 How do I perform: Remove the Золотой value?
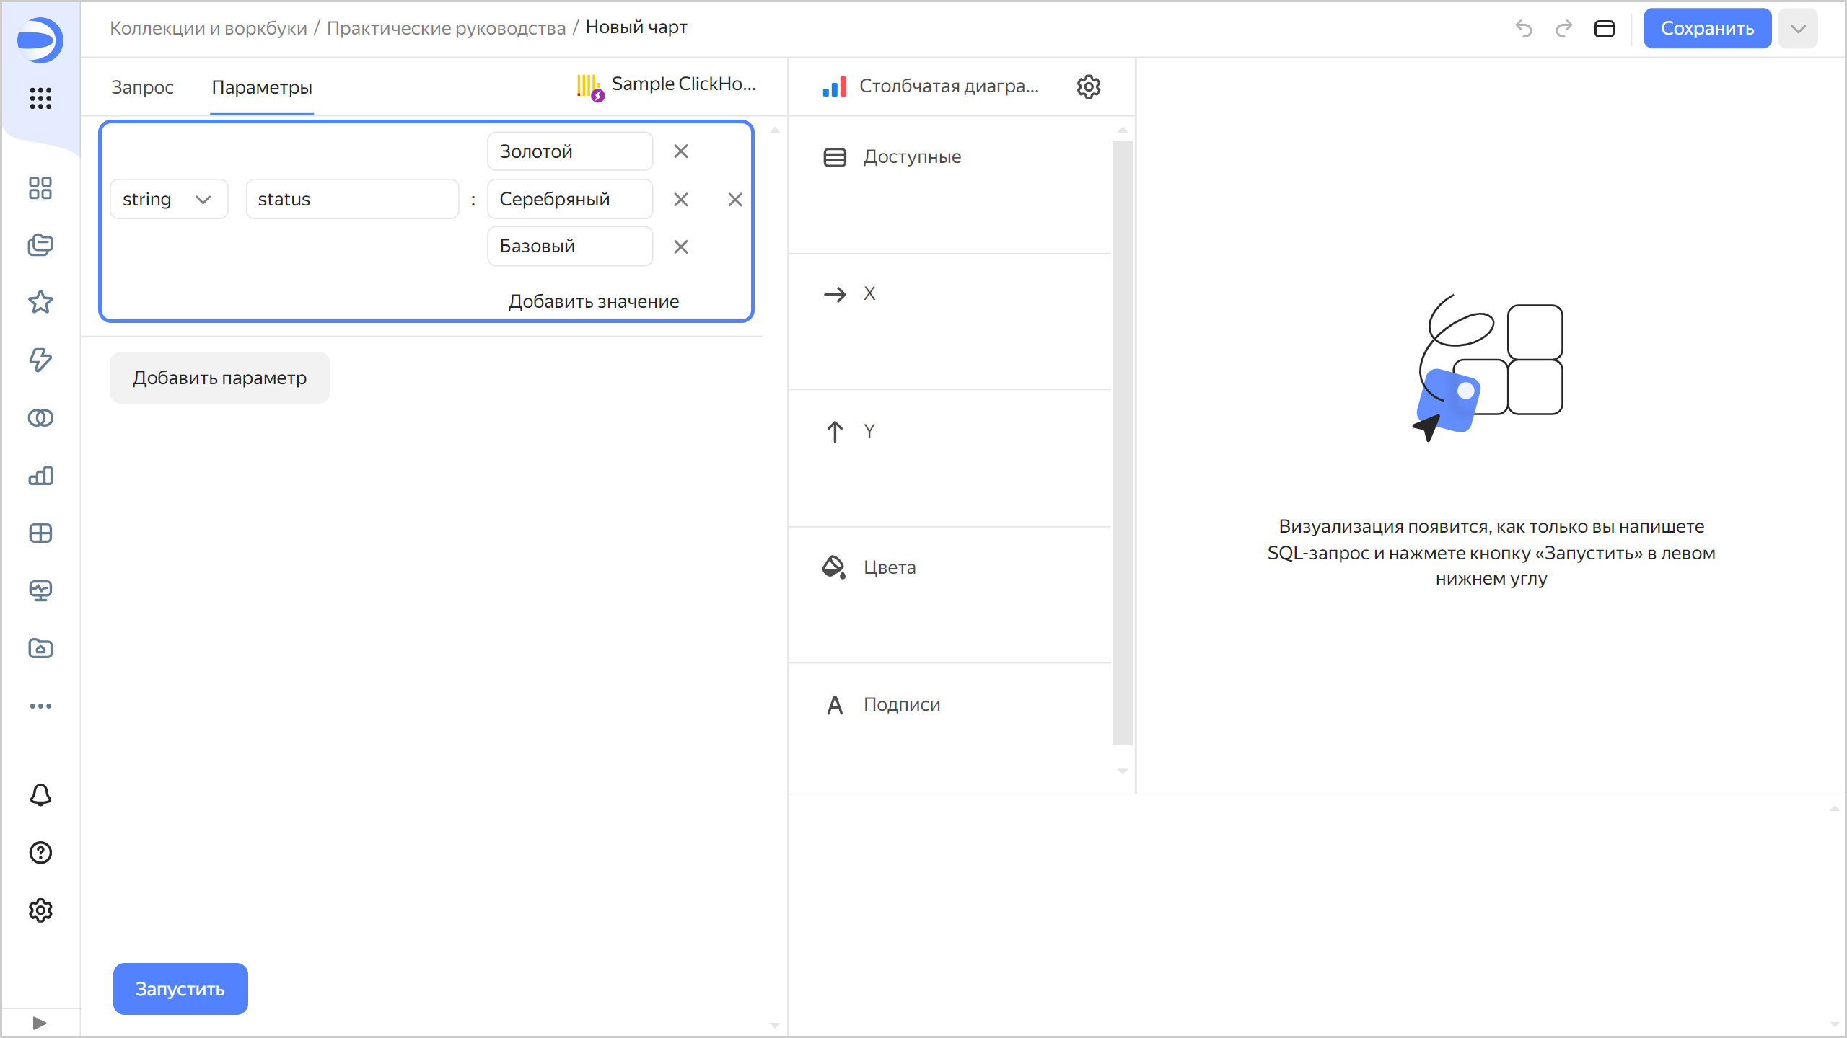click(680, 151)
